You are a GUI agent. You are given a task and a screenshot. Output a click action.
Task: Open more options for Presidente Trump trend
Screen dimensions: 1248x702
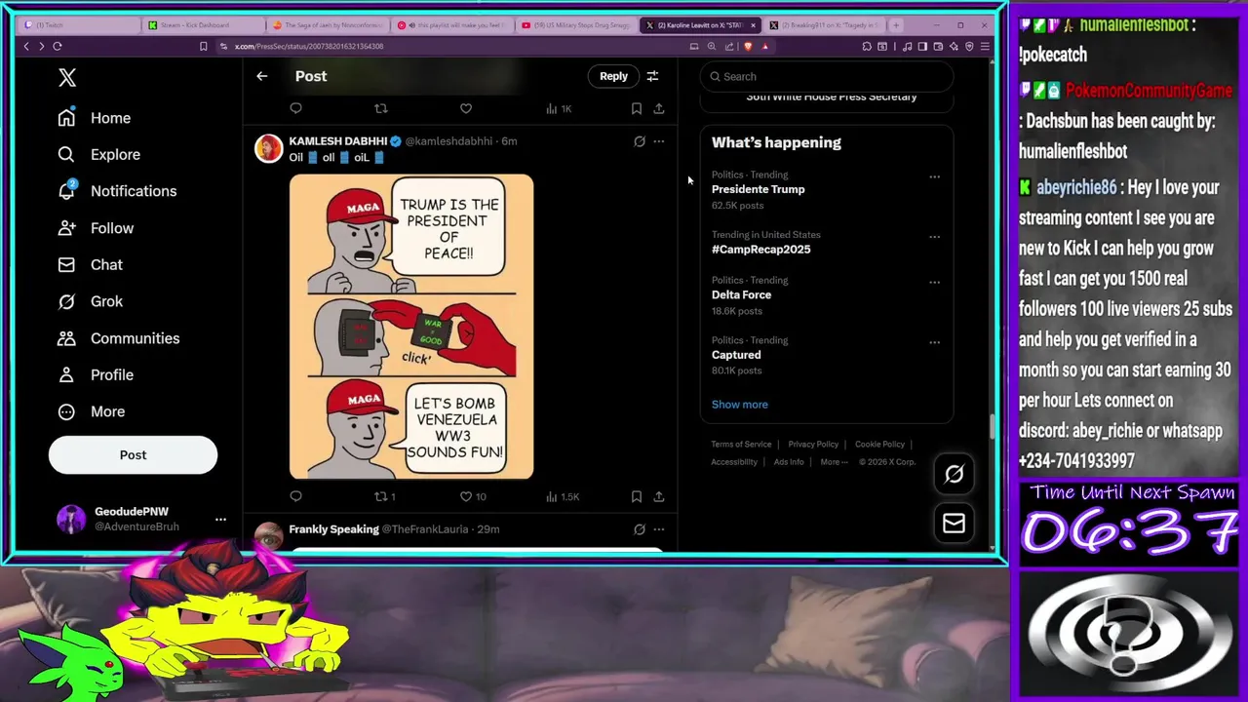(934, 176)
